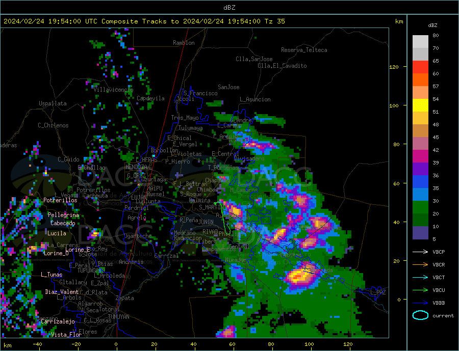Click the 'Reserva_Telteca' map label
459x351 pixels.
click(304, 50)
